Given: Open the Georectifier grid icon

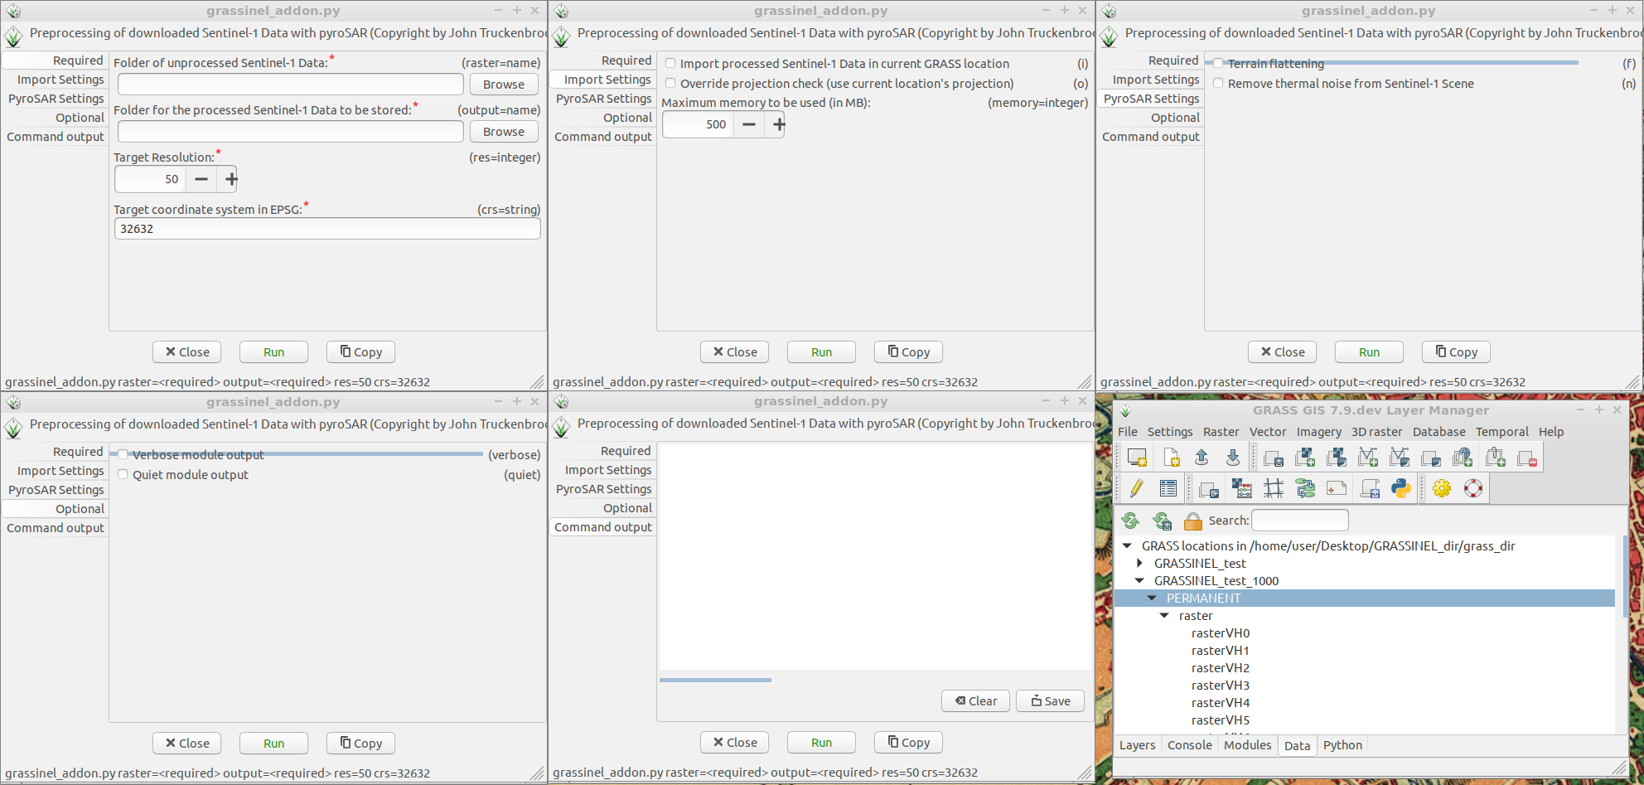Looking at the screenshot, I should [x=1274, y=489].
